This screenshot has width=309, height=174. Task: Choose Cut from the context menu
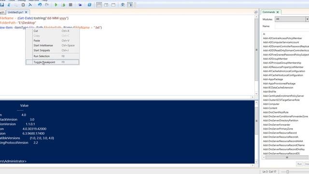(x=53, y=31)
